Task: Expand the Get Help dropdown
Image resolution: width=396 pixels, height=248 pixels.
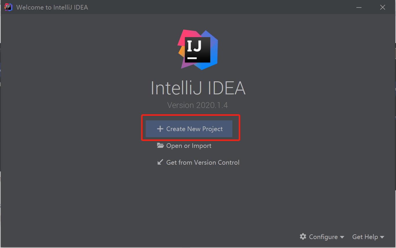Action: (365, 237)
